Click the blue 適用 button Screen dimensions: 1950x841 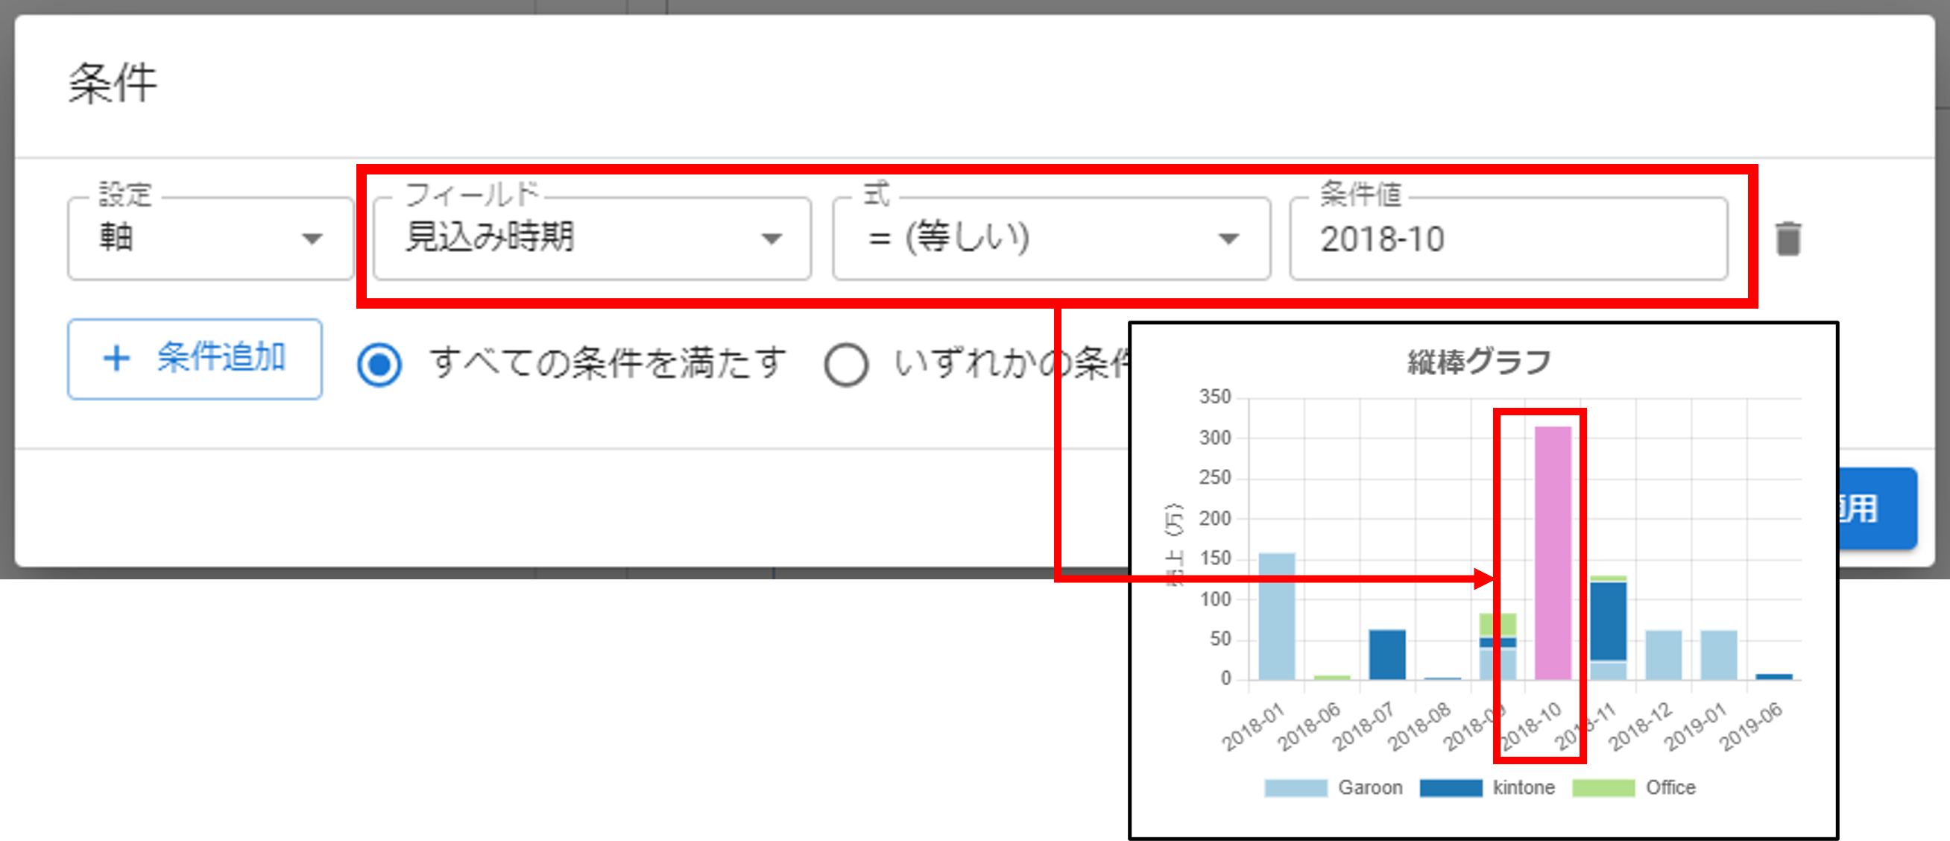1878,508
